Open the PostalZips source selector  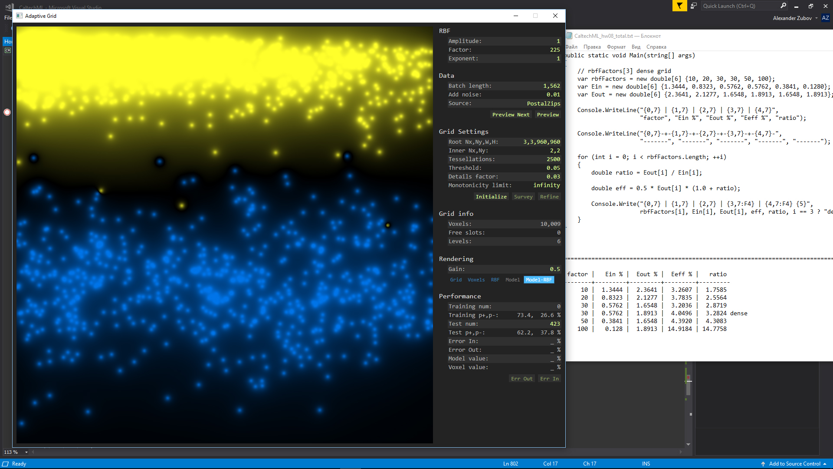click(543, 103)
